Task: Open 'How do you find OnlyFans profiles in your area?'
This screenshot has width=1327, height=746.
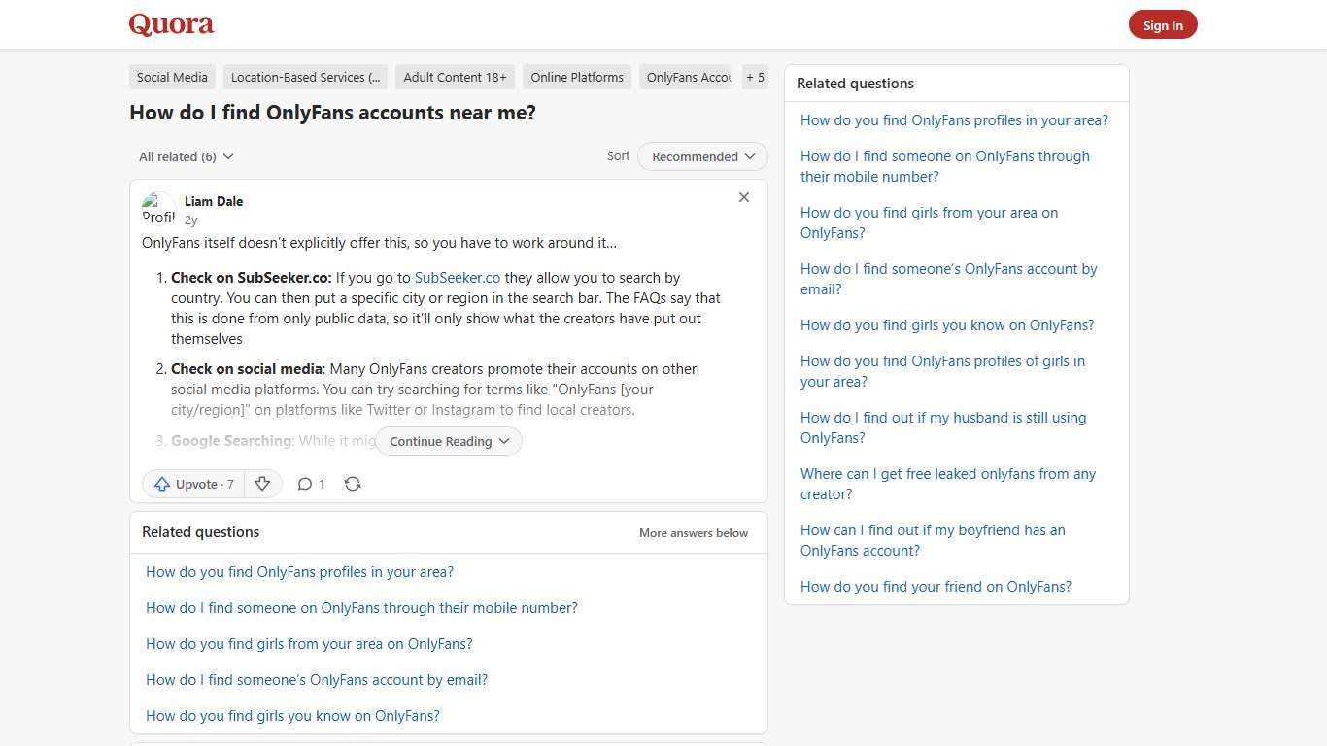Action: point(299,571)
